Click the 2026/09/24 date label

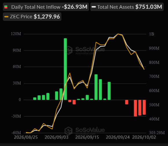tap(118, 137)
